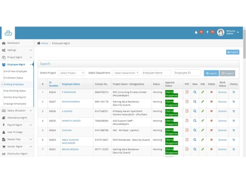This screenshot has height=184, width=246.
Task: Toggle approve status for SUGUNA
Action: click(x=171, y=132)
